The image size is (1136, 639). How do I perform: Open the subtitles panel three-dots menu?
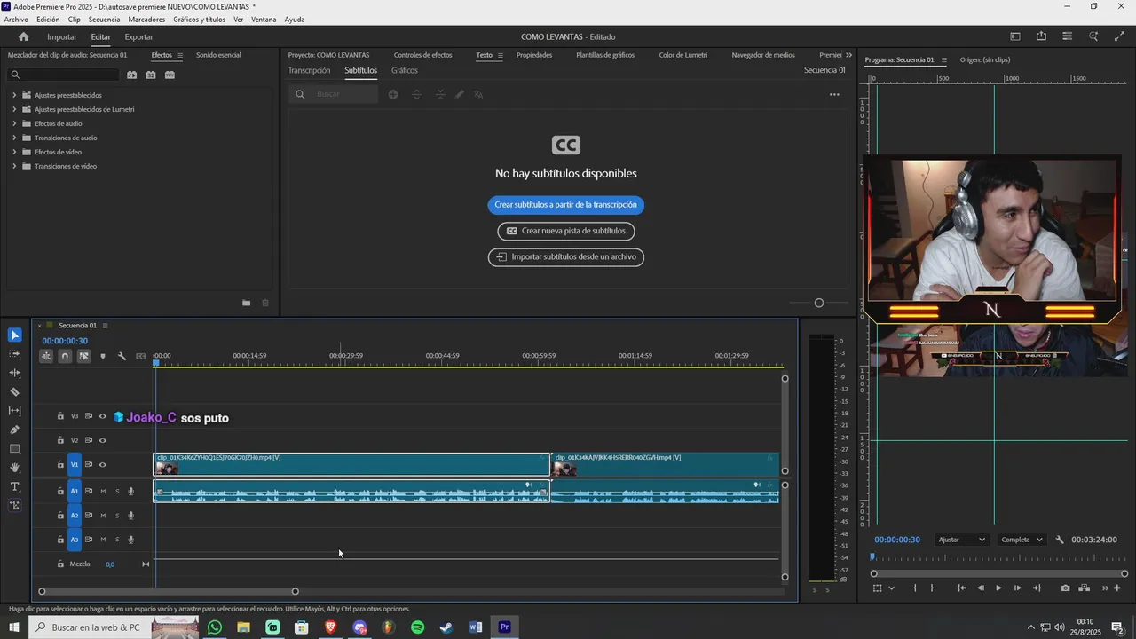tap(834, 94)
